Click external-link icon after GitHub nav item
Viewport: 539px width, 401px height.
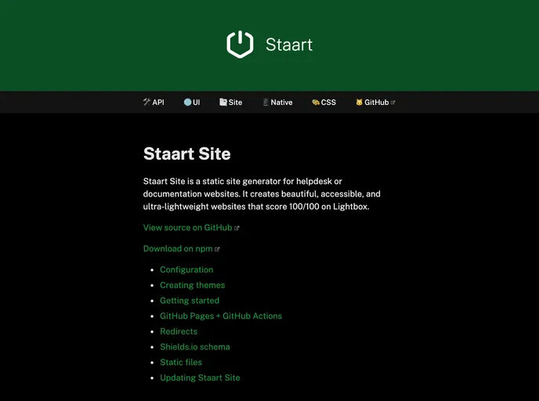pos(393,103)
